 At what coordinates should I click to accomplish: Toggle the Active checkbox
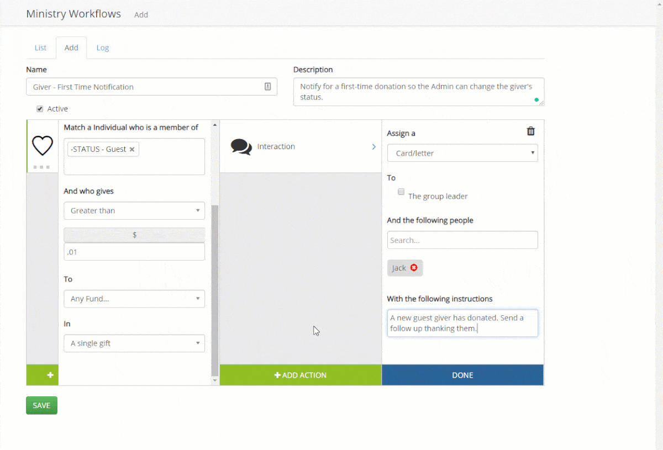coord(40,109)
